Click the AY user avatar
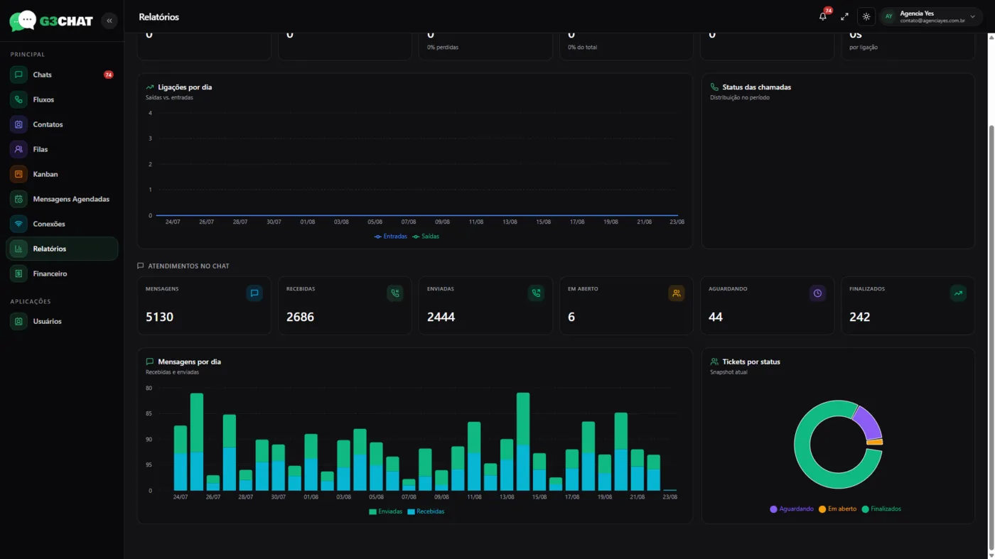 coord(888,16)
